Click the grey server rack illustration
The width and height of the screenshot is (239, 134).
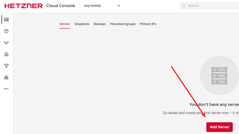(219, 75)
